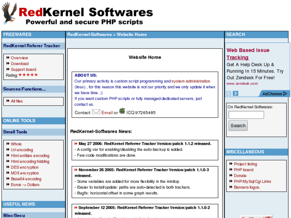Click the Small Tools heading

point(15,132)
